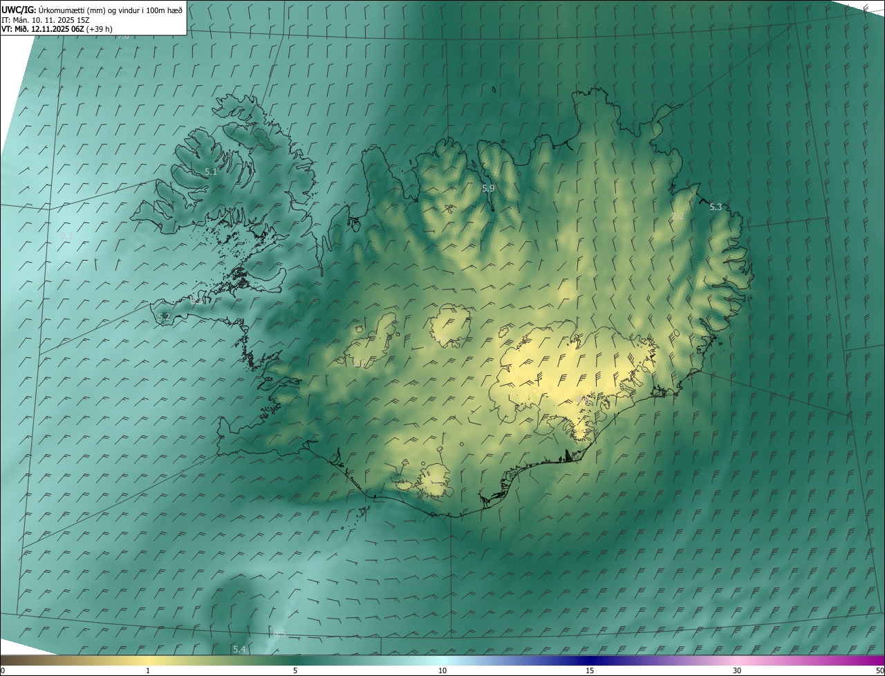The width and height of the screenshot is (885, 676).
Task: Click the title 'UWC/IG: Úrkomumætti (mm) og vindur í 100m hæð'
Action: pos(92,10)
